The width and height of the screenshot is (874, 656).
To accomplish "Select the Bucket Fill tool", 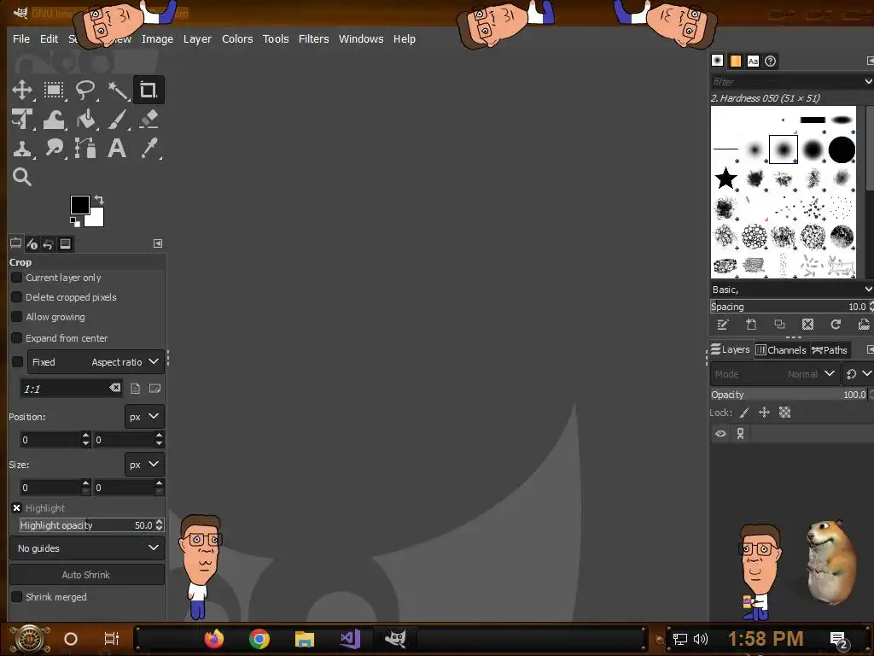I will tap(85, 120).
